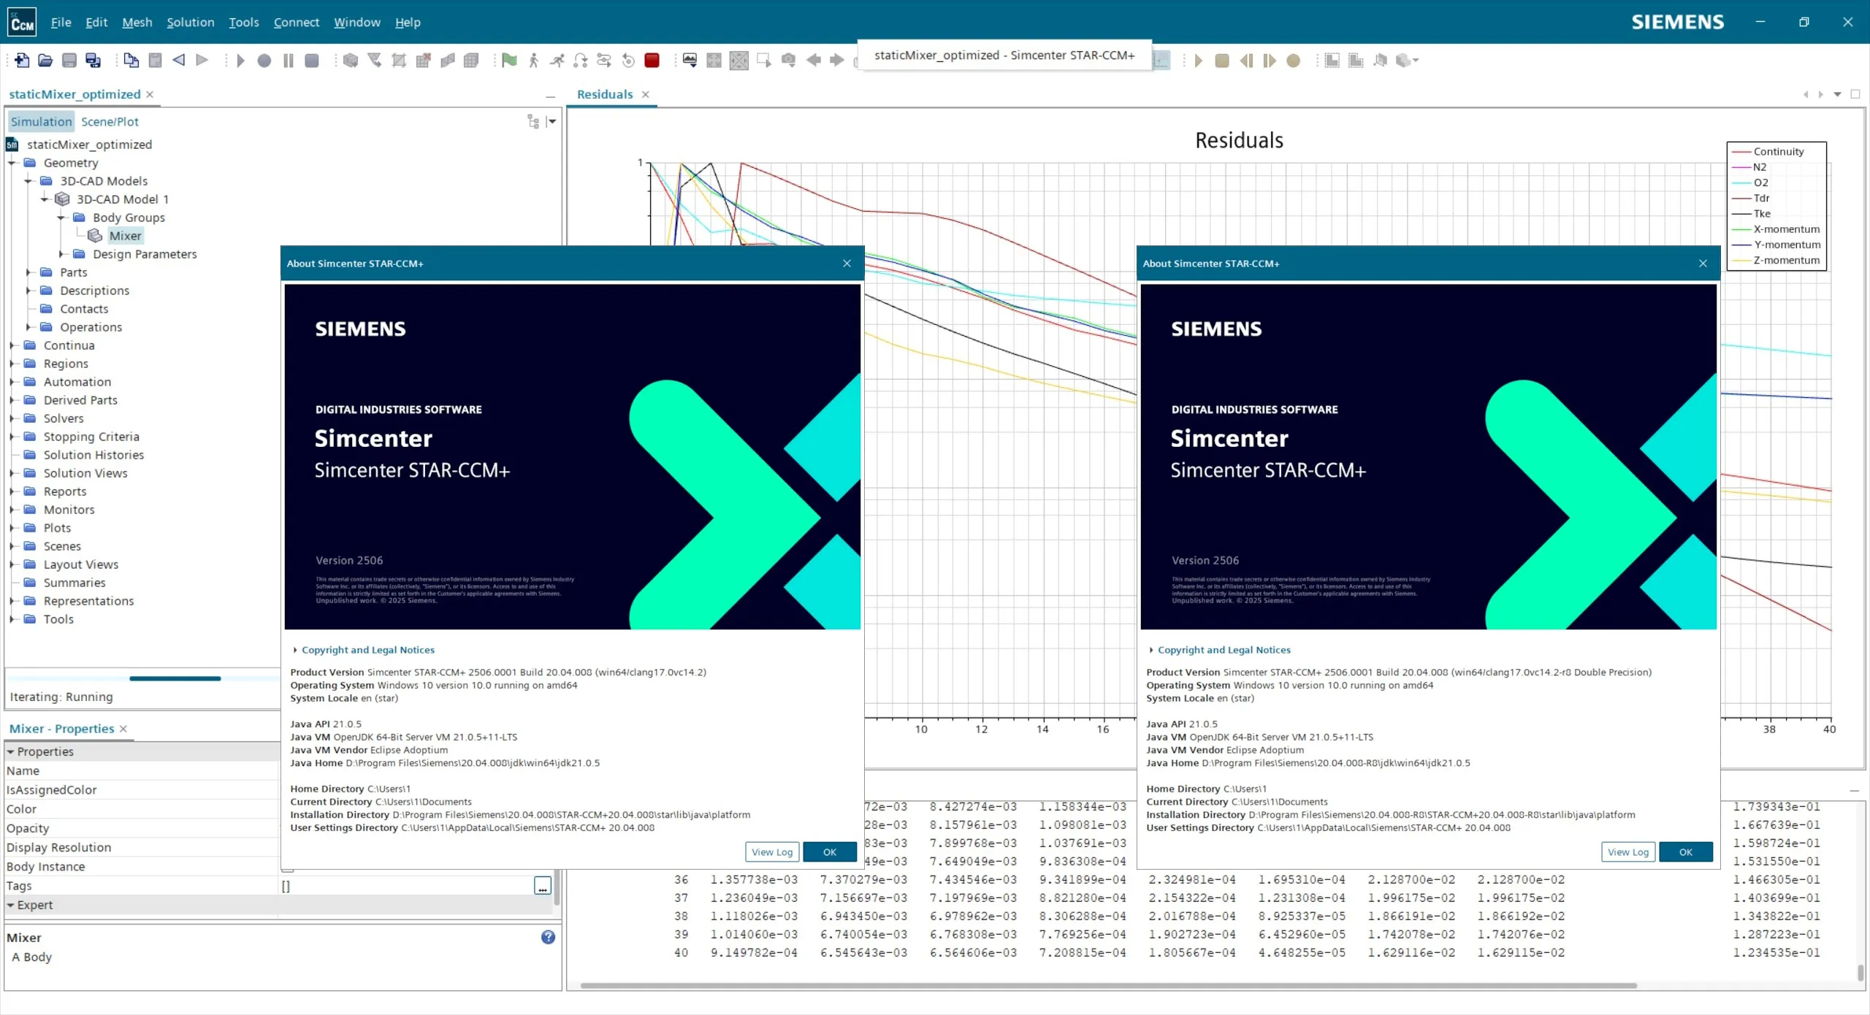Screen dimensions: 1870x1015
Task: Click the camera snapshot icon in toolbar
Action: point(788,61)
